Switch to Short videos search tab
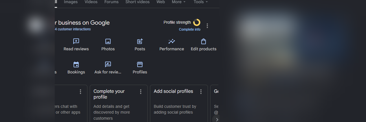The image size is (366, 122). 138,2
